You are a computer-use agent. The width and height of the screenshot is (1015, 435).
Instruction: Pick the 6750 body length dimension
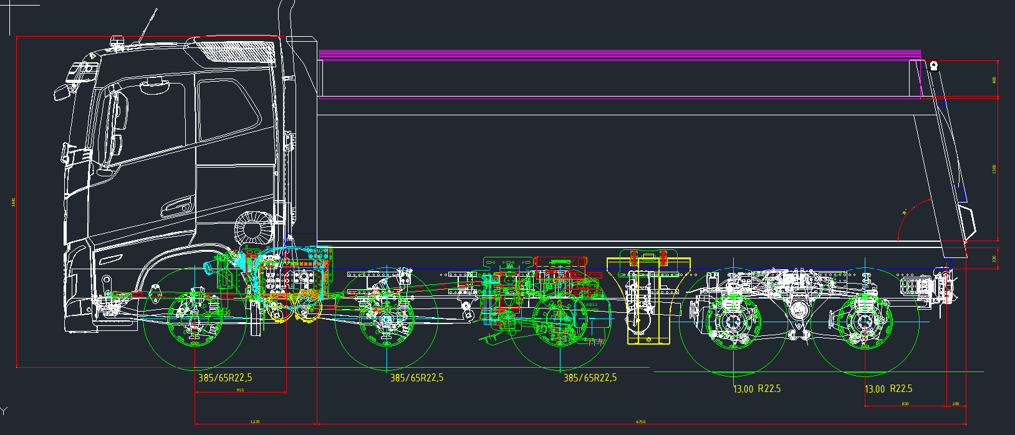click(x=641, y=422)
